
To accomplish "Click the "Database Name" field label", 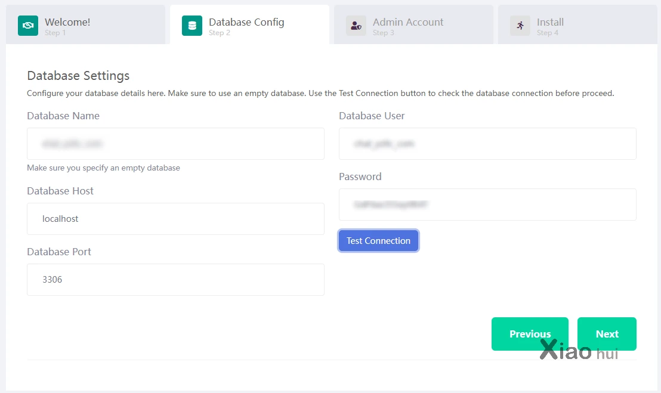I will tap(63, 116).
